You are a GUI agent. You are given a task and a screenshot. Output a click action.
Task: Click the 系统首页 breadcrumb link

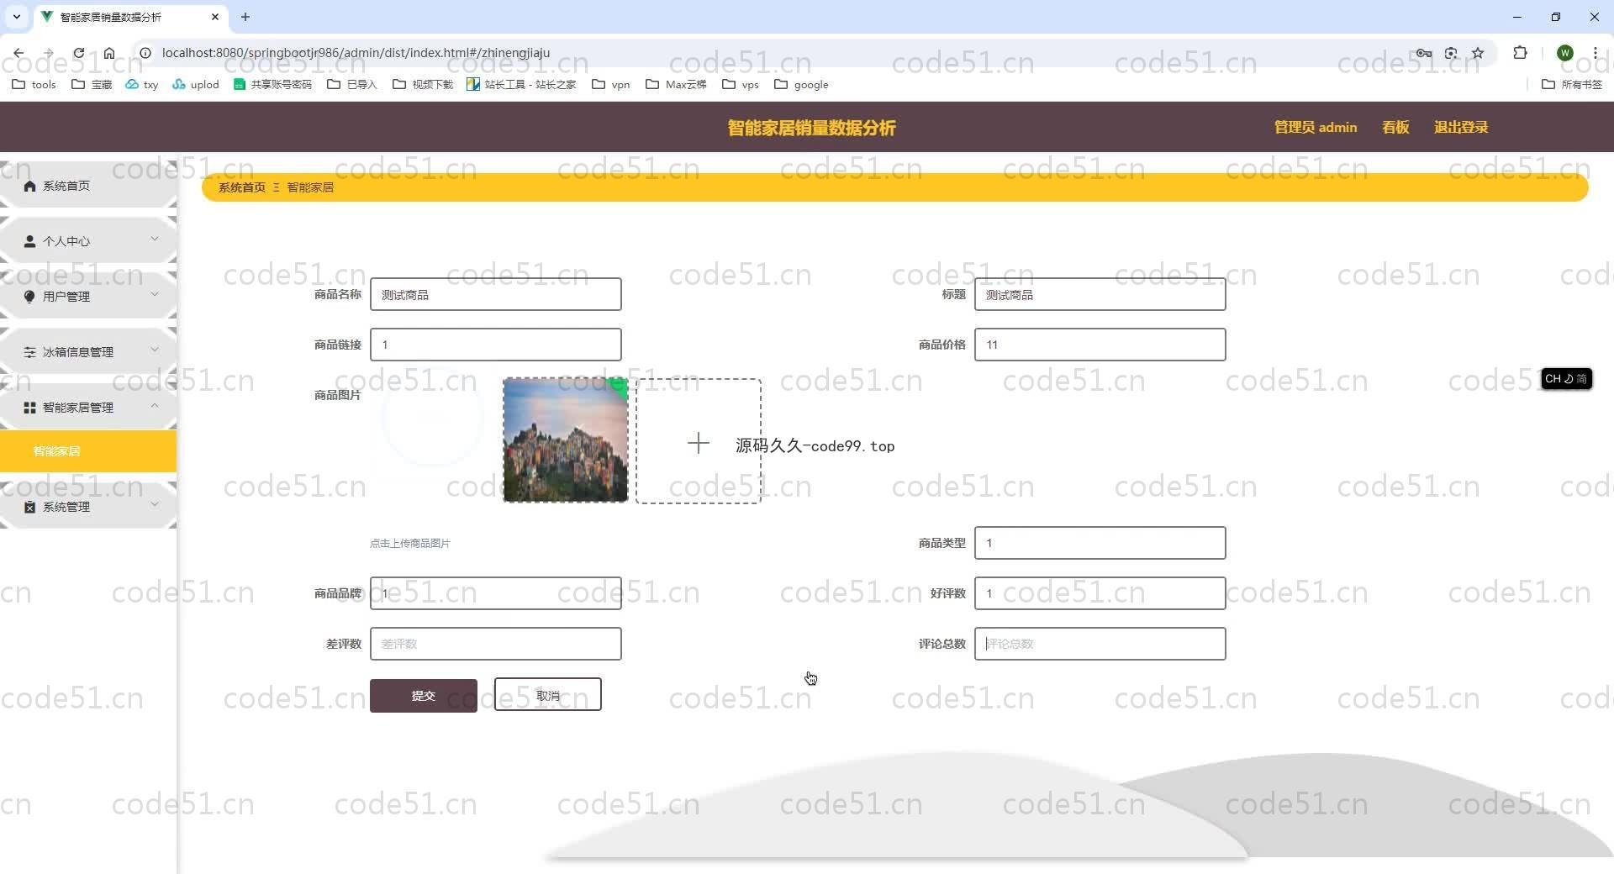tap(241, 187)
